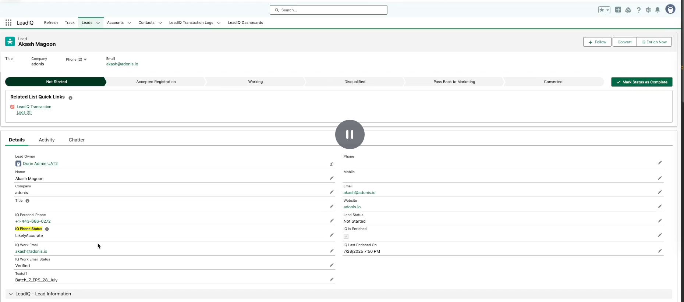Click the global actions plus icon
The height and width of the screenshot is (302, 684).
618,10
